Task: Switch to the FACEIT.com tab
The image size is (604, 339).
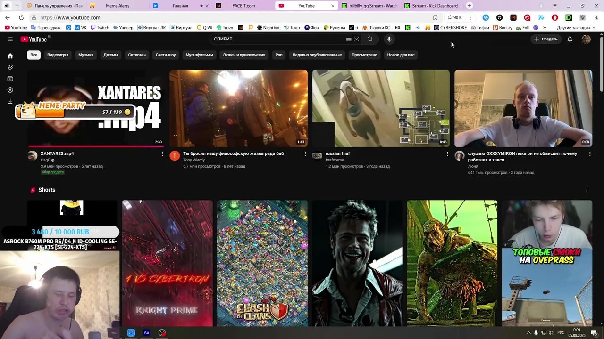Action: point(243,6)
